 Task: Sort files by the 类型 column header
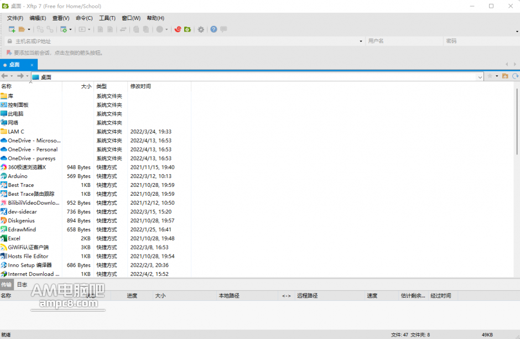[x=111, y=86]
